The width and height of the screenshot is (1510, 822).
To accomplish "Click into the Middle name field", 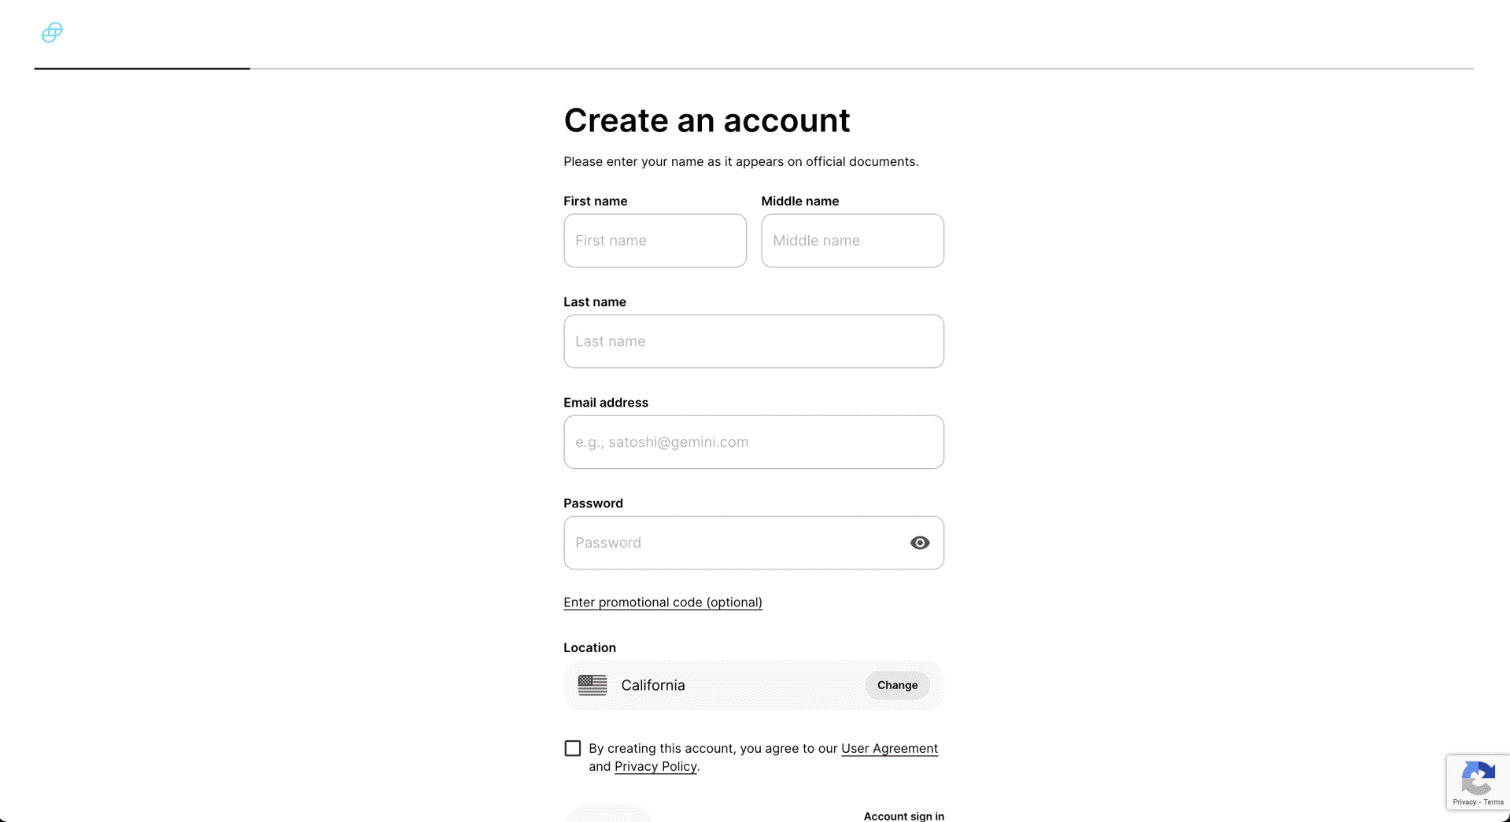I will pos(852,241).
